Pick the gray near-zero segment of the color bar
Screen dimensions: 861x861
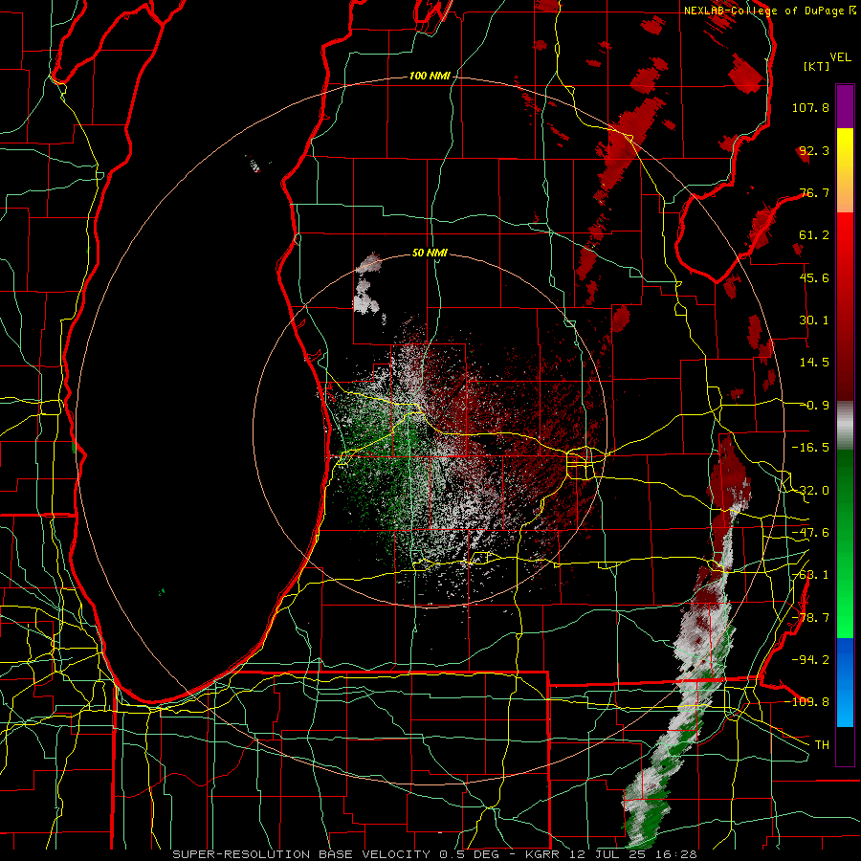click(x=845, y=426)
